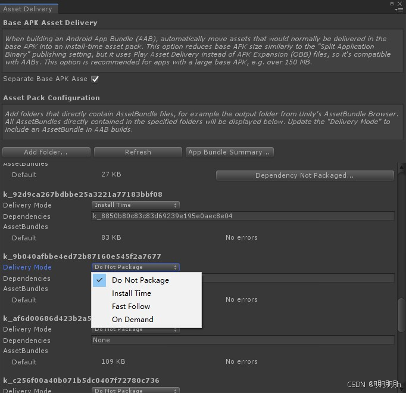This screenshot has height=393, width=406.
Task: Click the 27 KB size value
Action: point(111,174)
